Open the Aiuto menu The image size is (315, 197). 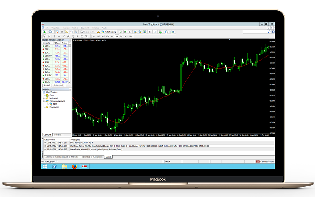(x=104, y=28)
